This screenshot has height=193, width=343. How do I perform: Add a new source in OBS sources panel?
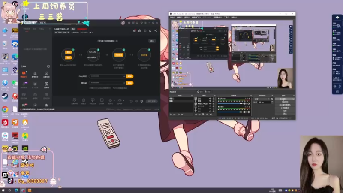(x=196, y=115)
